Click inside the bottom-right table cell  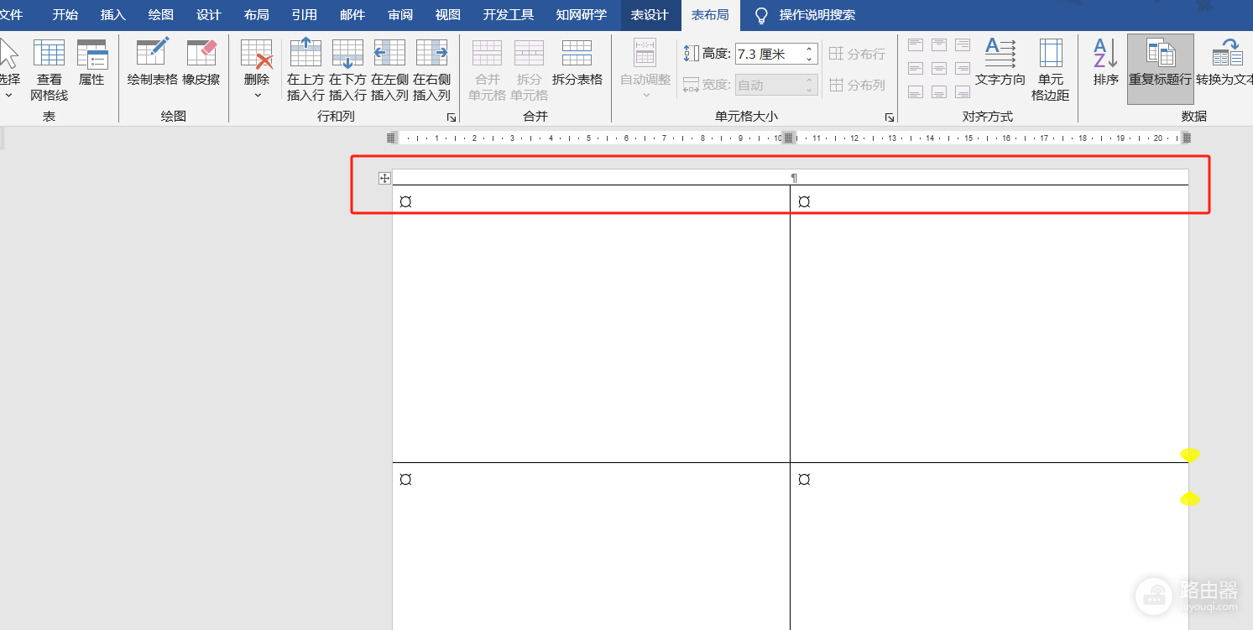(x=989, y=546)
